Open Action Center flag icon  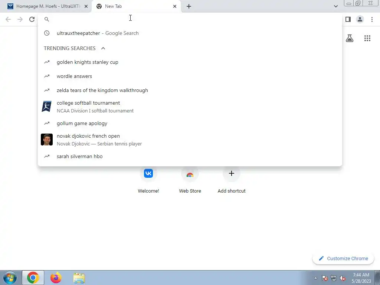click(x=325, y=278)
